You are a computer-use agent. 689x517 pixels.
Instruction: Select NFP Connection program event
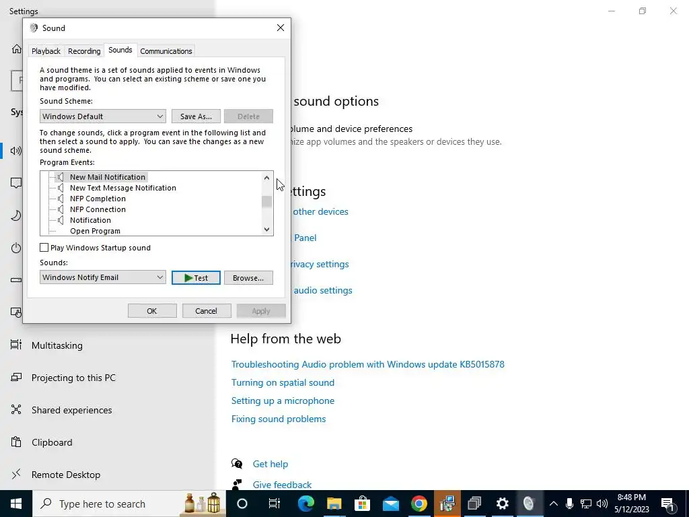coord(98,209)
